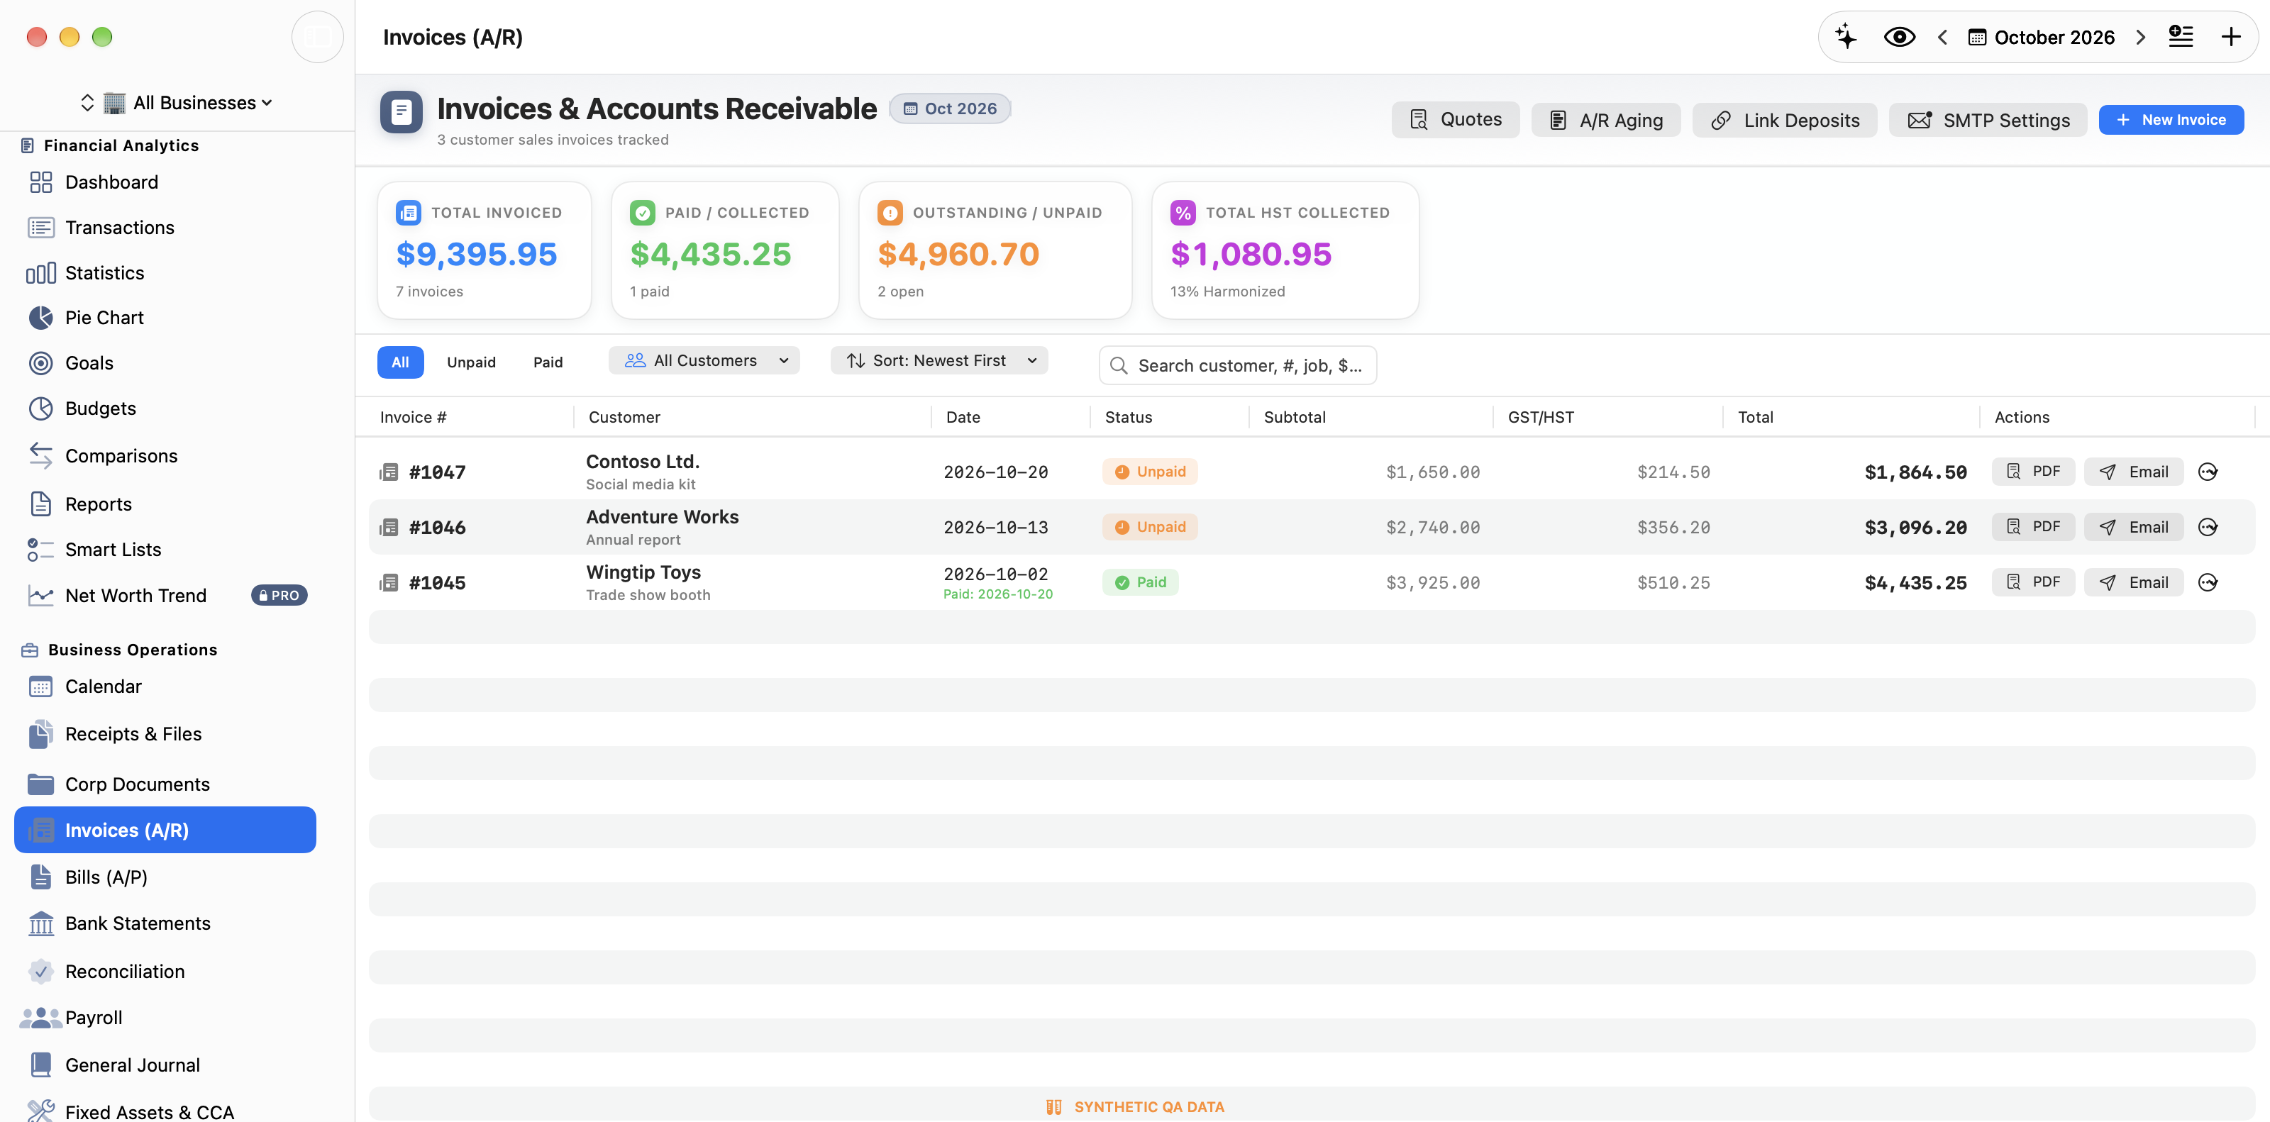Open SMTP Settings
Viewport: 2270px width, 1122px height.
pyautogui.click(x=1988, y=120)
